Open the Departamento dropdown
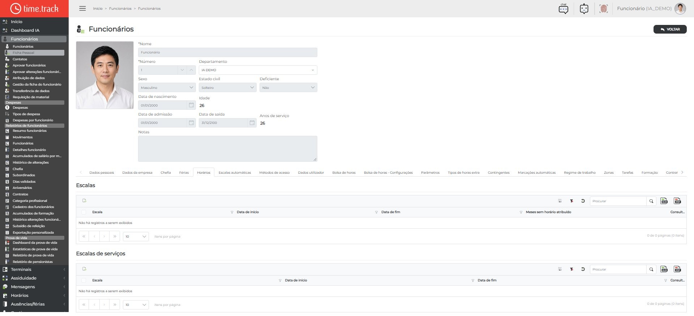Viewport: 694px width, 316px height. click(x=258, y=70)
